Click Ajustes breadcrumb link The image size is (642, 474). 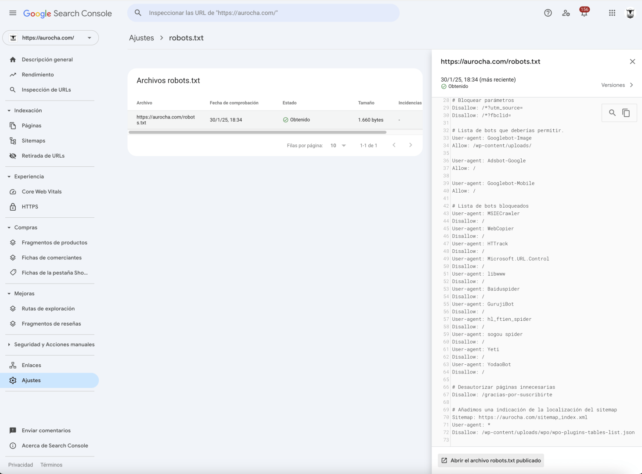[141, 38]
